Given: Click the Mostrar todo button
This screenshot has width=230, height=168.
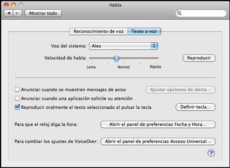Looking at the screenshot, I should pyautogui.click(x=43, y=13).
